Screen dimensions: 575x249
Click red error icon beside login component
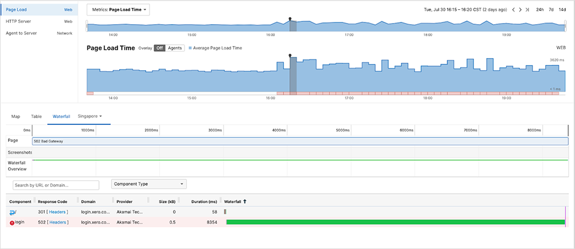pyautogui.click(x=11, y=223)
